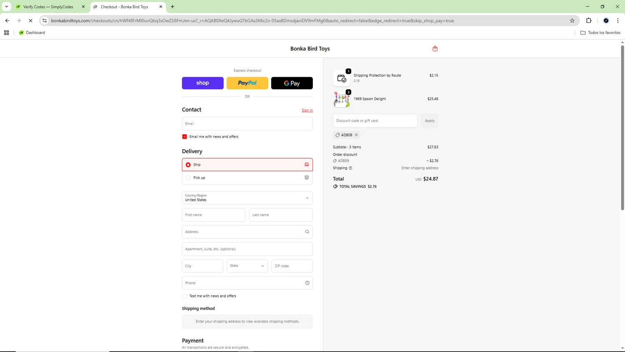The height and width of the screenshot is (352, 625).
Task: Go back to previous page
Action: coord(7,20)
